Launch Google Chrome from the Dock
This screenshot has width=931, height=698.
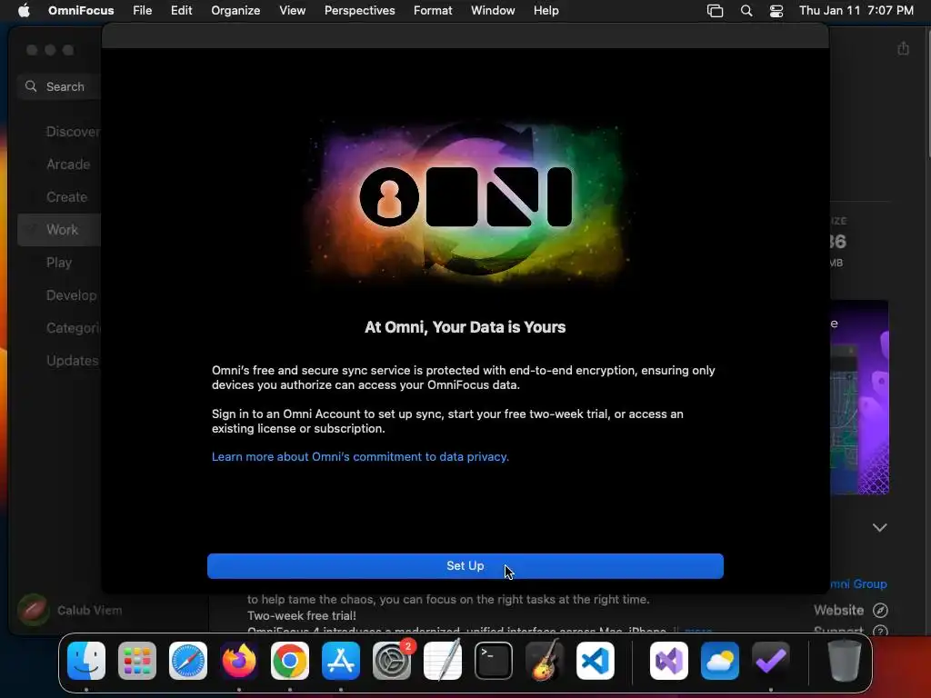point(290,661)
